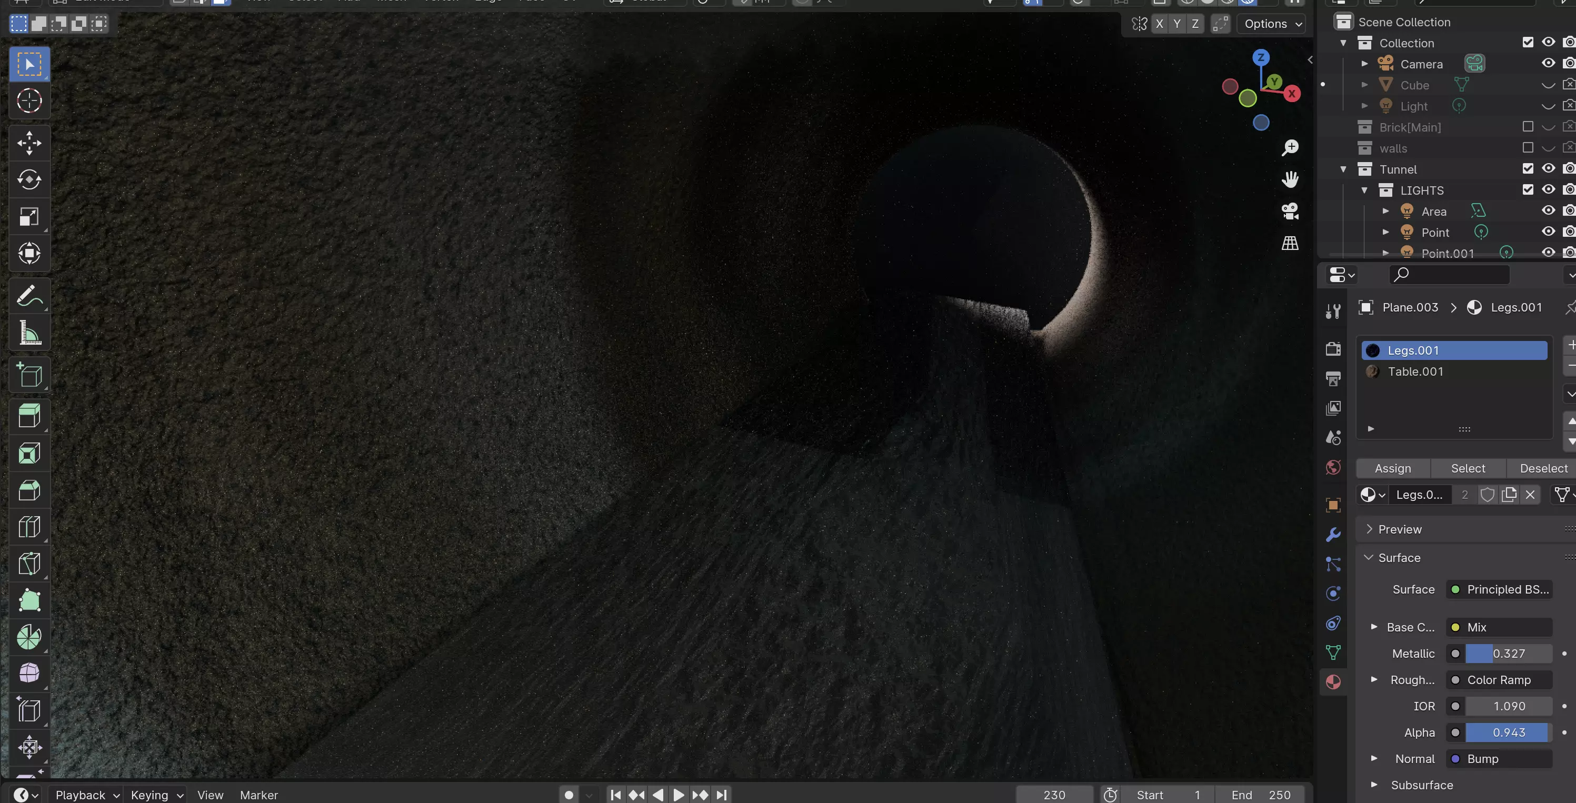Open the timeline View menu

pyautogui.click(x=211, y=795)
